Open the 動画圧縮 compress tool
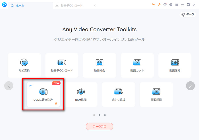This screenshot has width=199, height=140. click(175, 65)
